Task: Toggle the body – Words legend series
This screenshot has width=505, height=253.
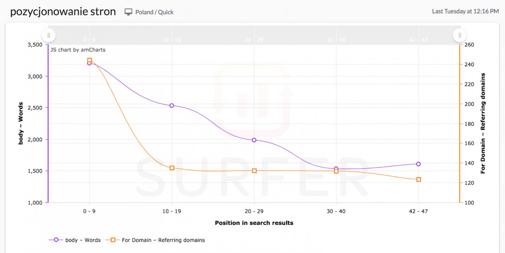Action: 83,240
